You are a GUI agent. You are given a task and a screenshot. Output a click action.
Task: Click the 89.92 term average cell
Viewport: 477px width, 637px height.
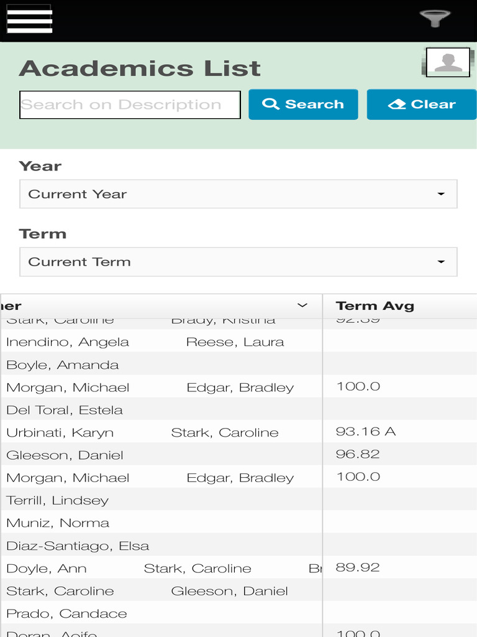tap(357, 567)
